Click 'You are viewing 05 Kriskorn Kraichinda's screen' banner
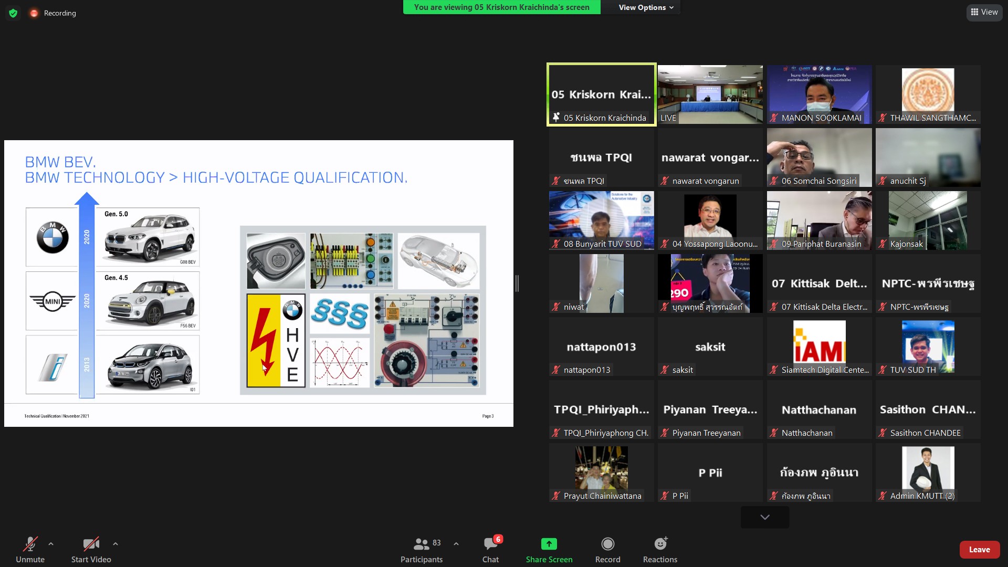Viewport: 1008px width, 567px height. [x=501, y=7]
